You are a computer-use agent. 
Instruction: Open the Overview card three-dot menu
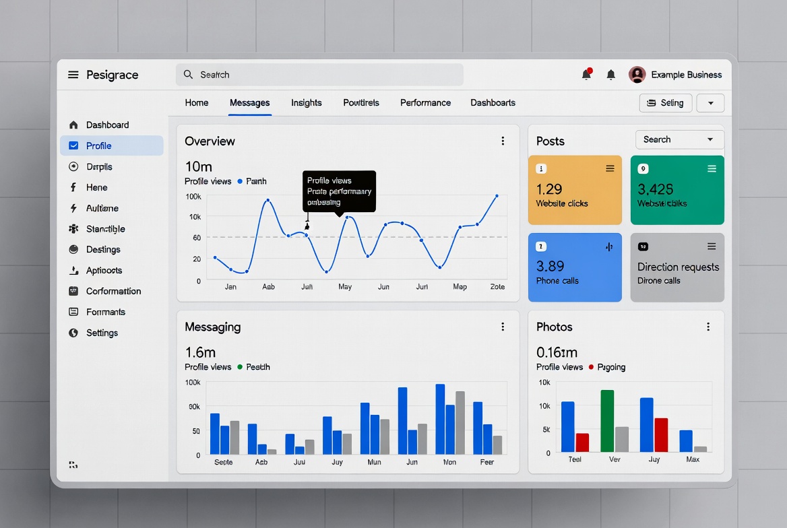[x=503, y=141]
